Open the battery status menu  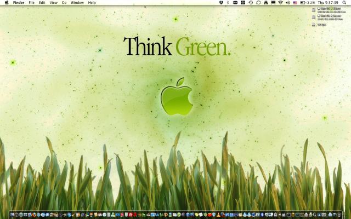(x=307, y=2)
